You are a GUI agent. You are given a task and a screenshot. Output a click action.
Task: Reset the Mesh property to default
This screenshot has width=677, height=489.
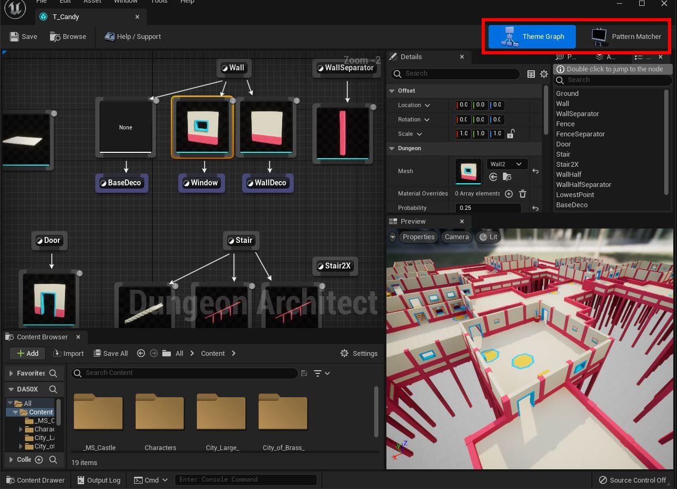coord(535,171)
